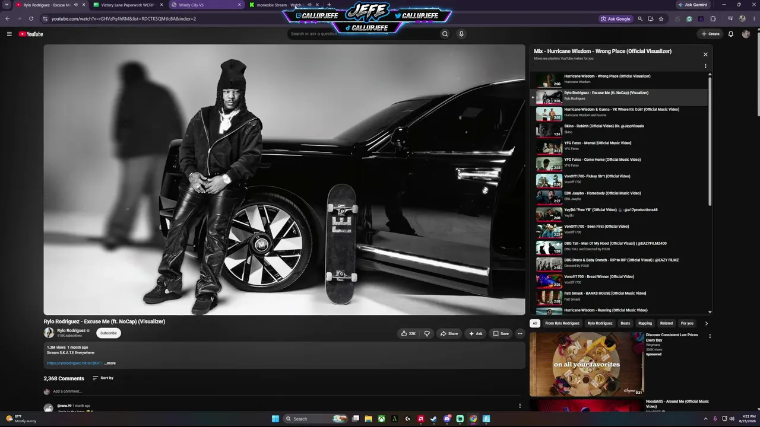Open Steam from the taskbar

434,419
